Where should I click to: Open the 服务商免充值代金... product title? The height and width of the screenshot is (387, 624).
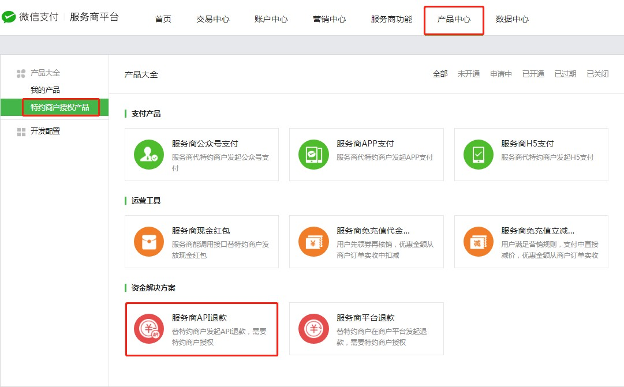coord(373,231)
